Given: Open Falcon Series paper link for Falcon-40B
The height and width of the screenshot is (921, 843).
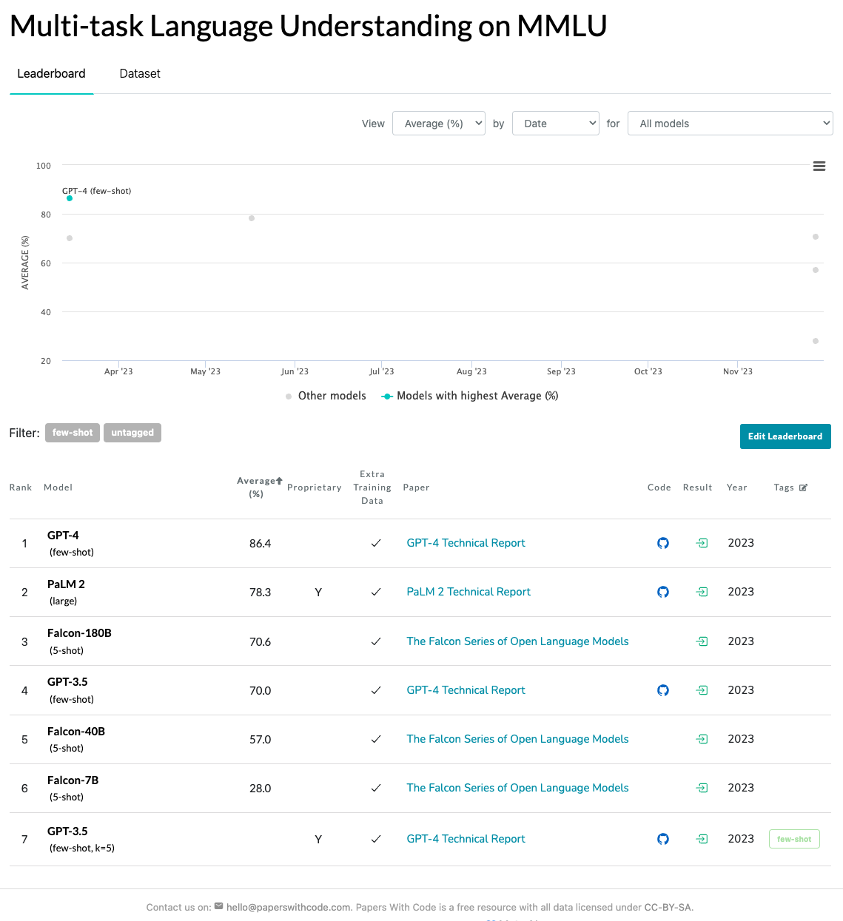Looking at the screenshot, I should point(517,739).
